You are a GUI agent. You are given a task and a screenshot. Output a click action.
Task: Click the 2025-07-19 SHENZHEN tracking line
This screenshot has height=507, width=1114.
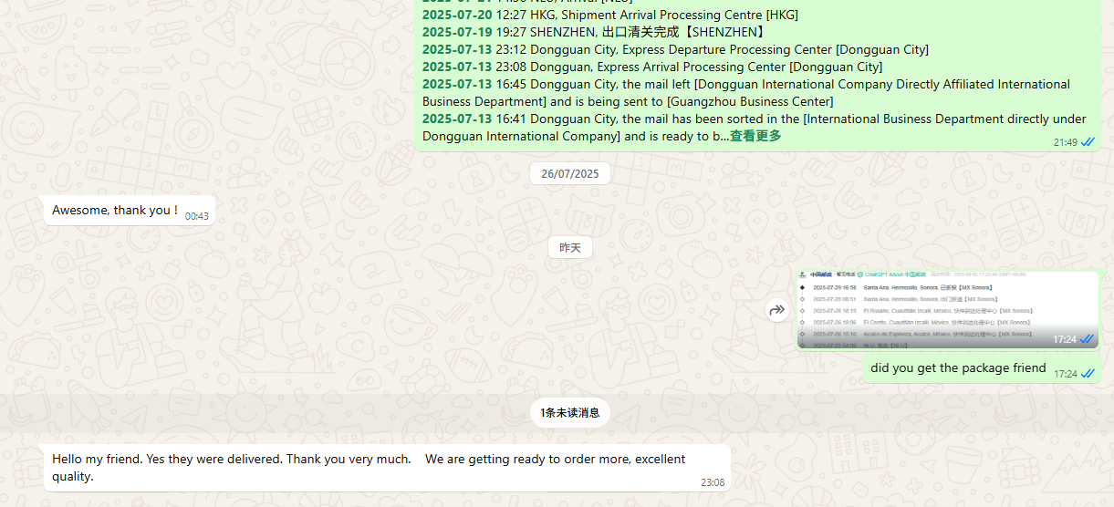(593, 32)
